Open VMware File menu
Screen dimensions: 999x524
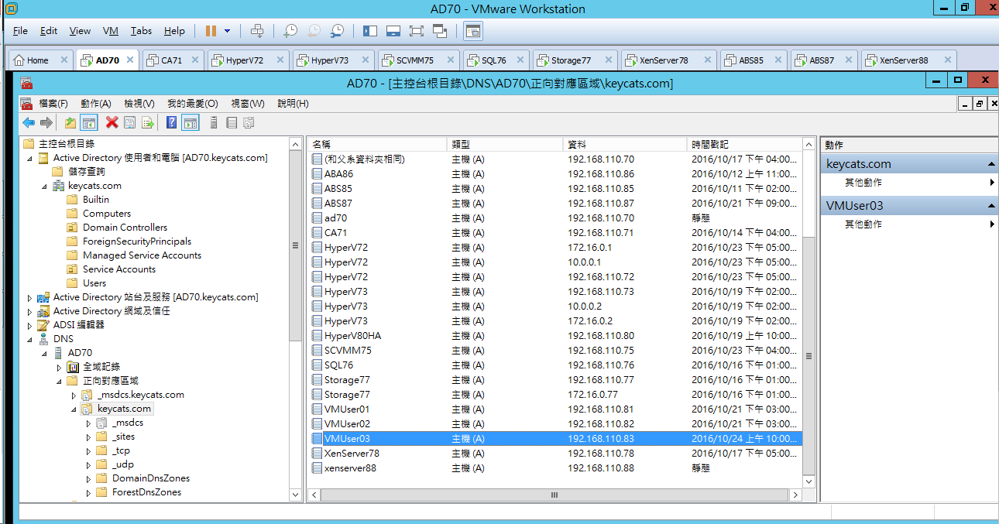pos(20,31)
